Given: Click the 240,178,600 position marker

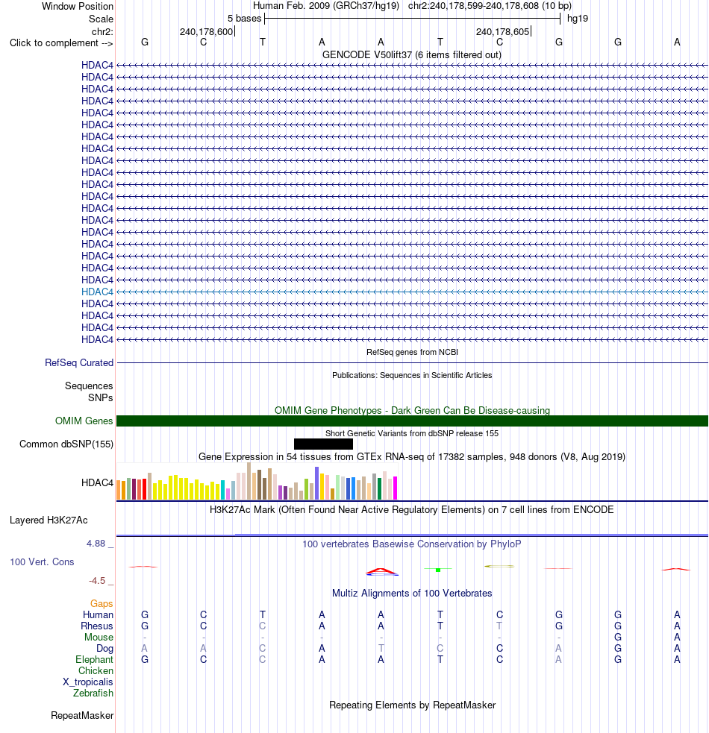Looking at the screenshot, I should point(207,32).
